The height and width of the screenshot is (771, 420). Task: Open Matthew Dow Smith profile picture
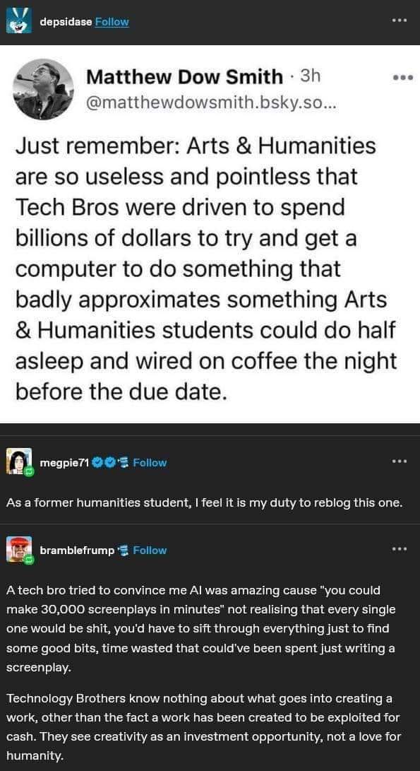tap(43, 89)
